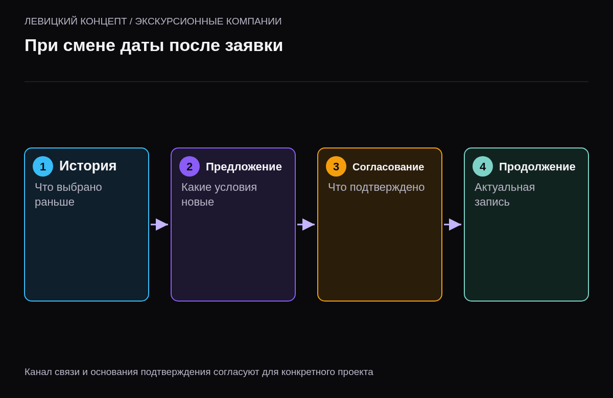Click the title 'При смене даты после заявки'

[154, 45]
